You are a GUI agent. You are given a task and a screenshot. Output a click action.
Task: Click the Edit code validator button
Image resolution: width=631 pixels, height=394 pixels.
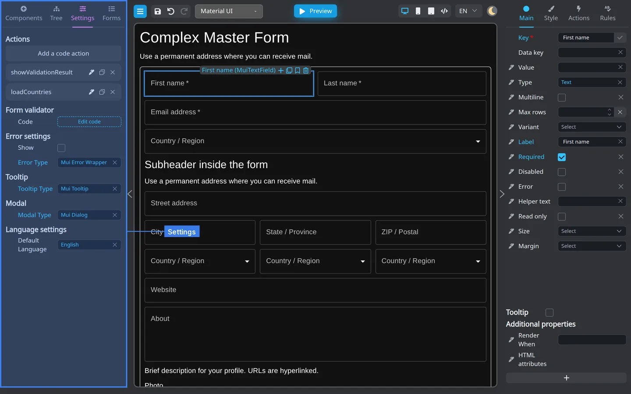pyautogui.click(x=89, y=122)
